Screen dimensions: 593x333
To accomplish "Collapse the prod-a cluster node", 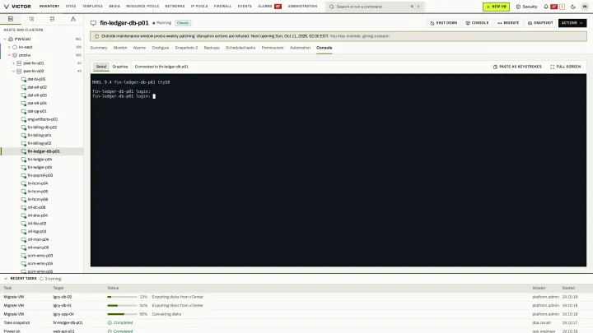I will 9,55.
